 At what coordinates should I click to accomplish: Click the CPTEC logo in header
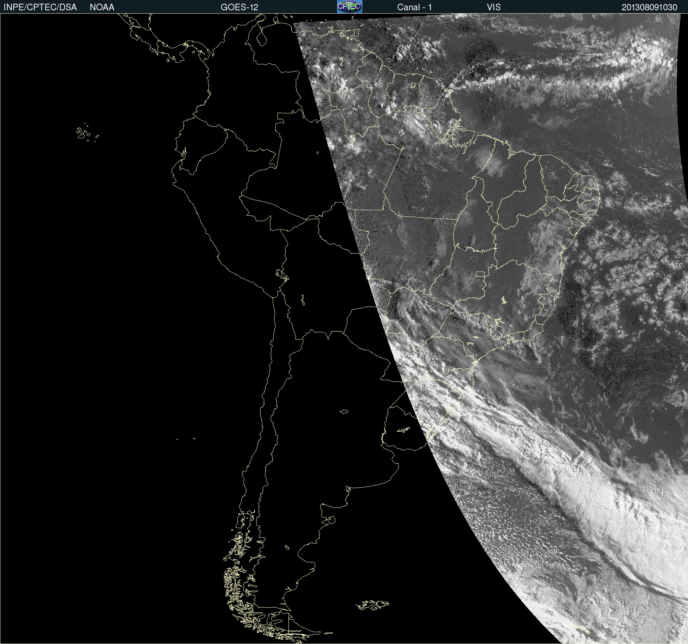pyautogui.click(x=350, y=7)
